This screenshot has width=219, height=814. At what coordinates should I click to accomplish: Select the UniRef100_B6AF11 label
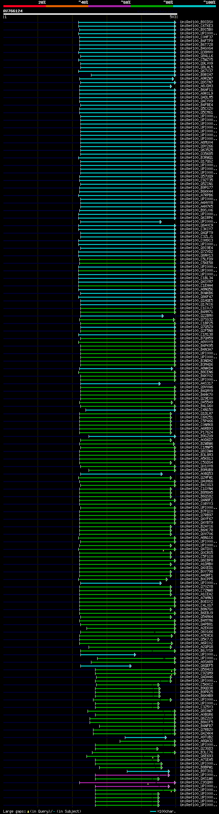pos(196,90)
